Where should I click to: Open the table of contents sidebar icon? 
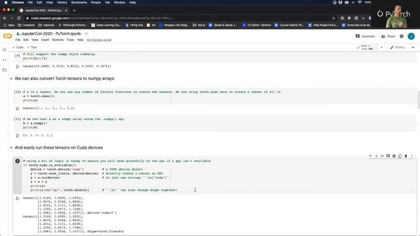5,50
